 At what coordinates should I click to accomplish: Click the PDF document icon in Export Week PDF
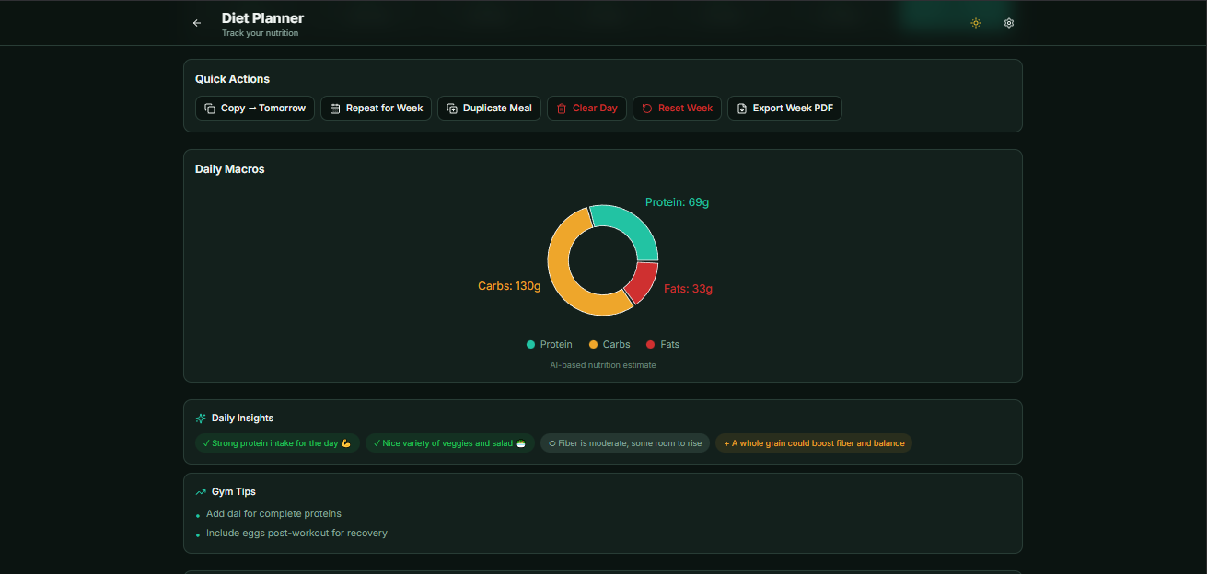(x=742, y=108)
